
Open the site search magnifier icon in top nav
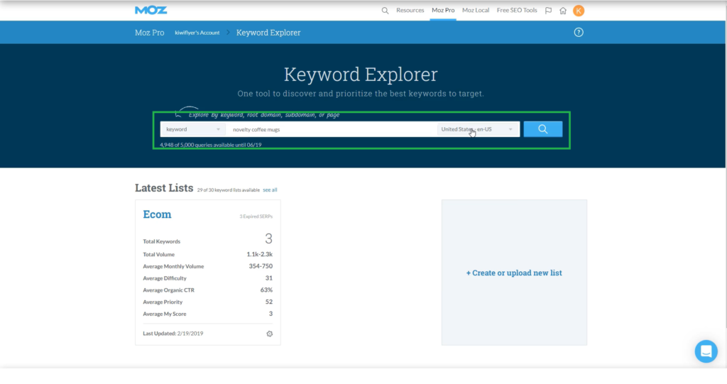click(385, 10)
